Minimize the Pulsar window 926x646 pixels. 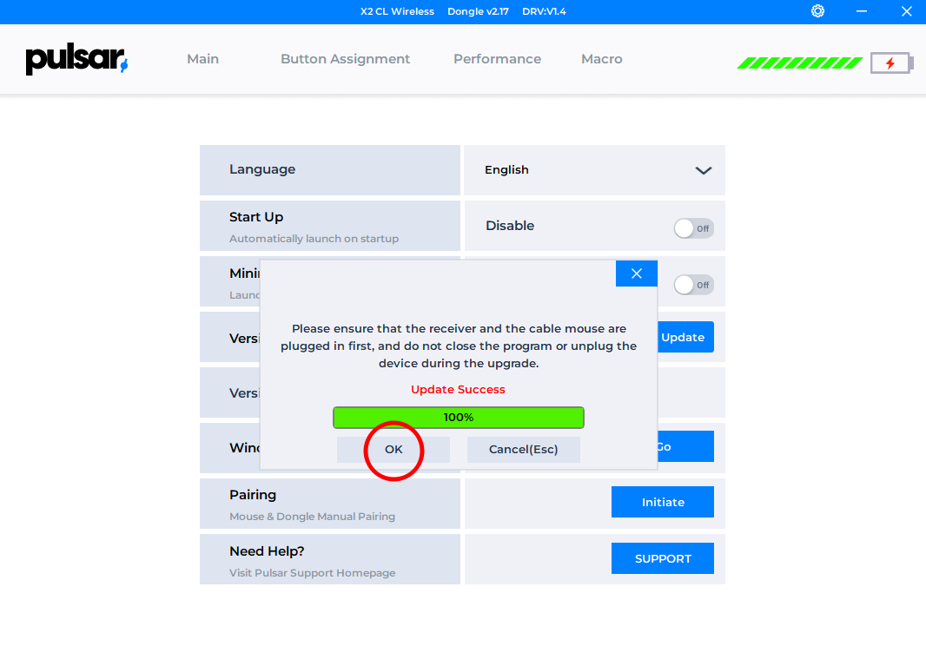coord(862,11)
